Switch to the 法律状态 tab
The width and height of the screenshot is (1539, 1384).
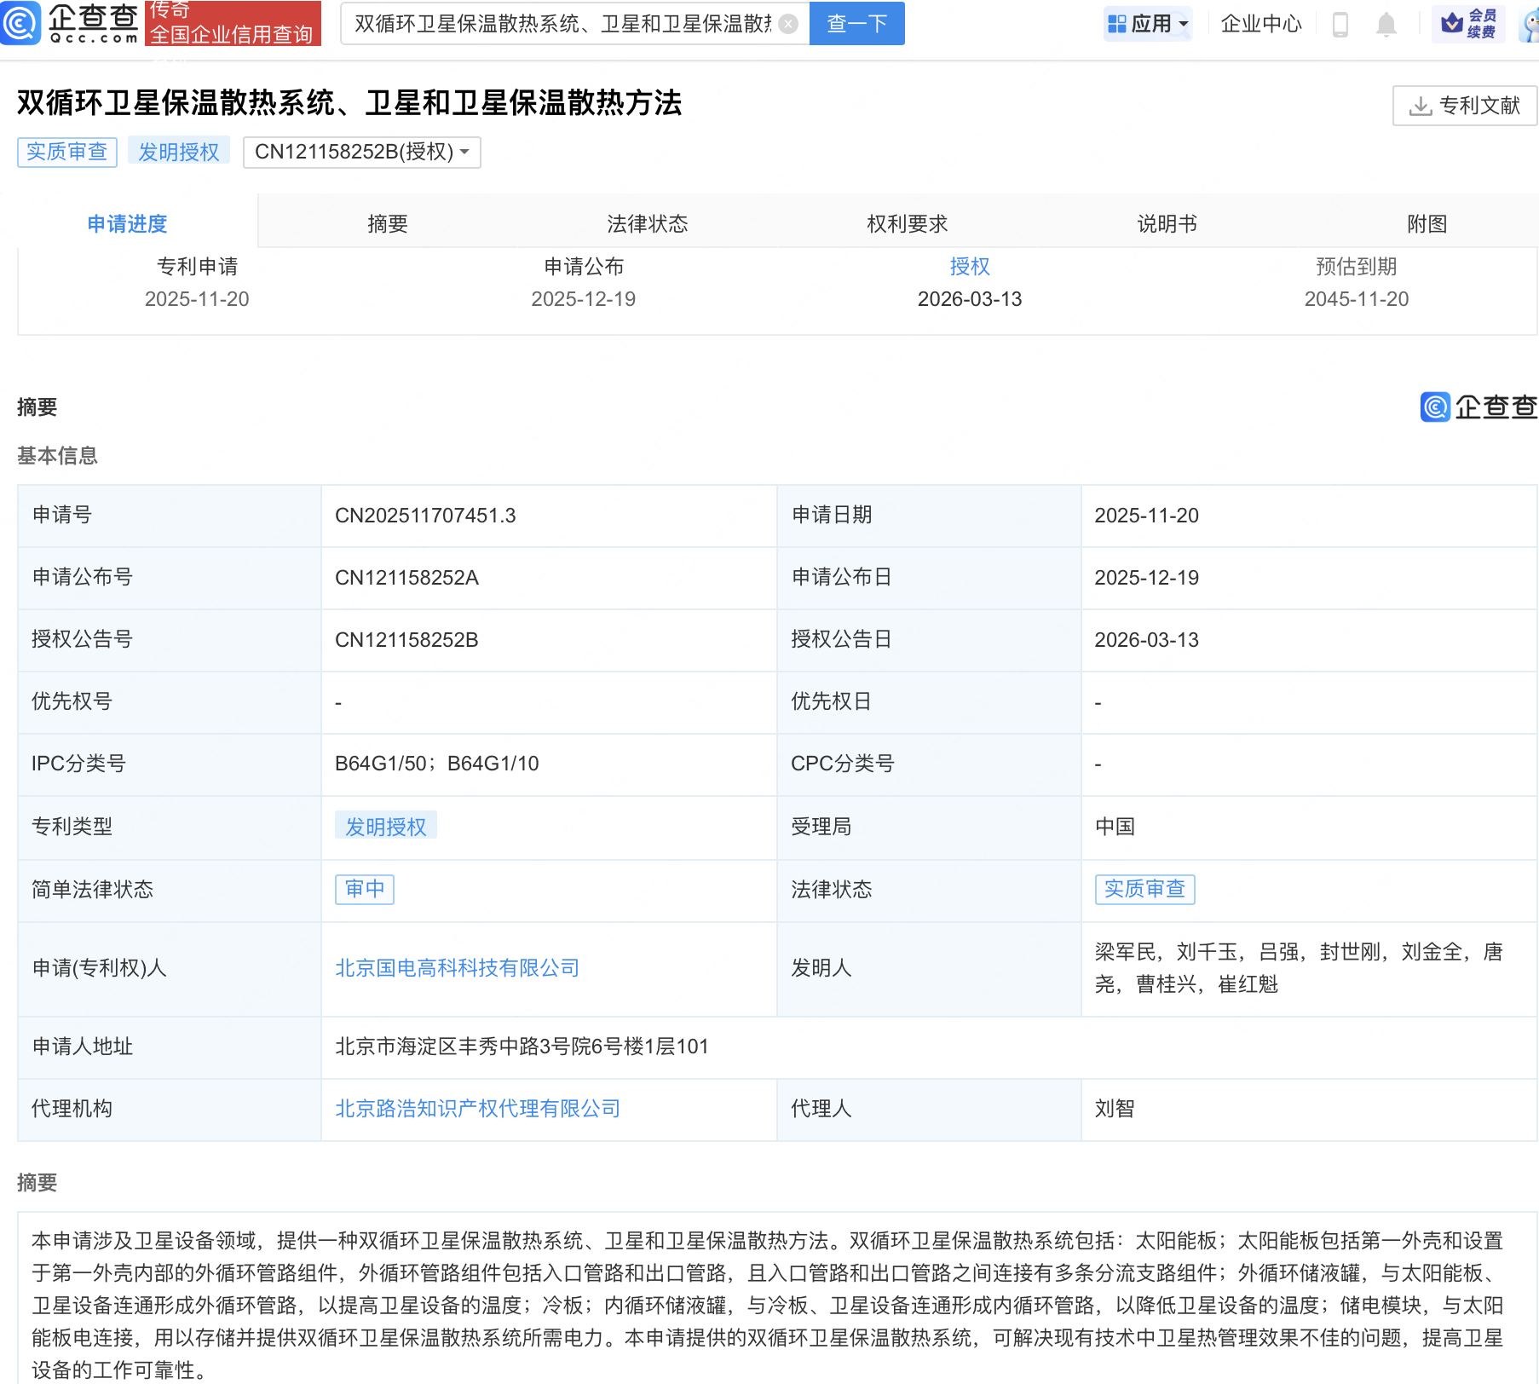[x=647, y=223]
